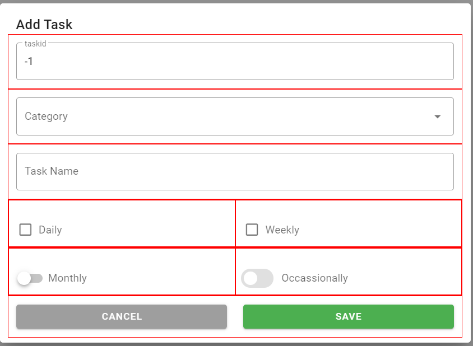
Task: Turn on the Occassionally switch
Action: click(x=257, y=278)
